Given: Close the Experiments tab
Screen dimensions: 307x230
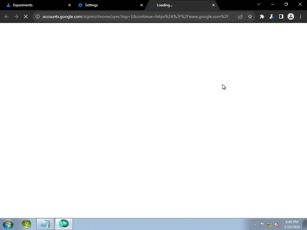Looking at the screenshot, I should [70, 5].
